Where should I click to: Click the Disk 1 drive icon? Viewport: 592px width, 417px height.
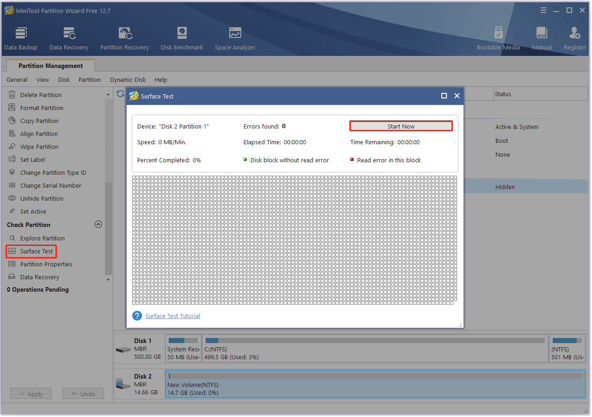123,350
